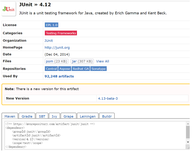Open the EPL 1.0 license badge
The image size is (194, 154).
click(x=52, y=25)
